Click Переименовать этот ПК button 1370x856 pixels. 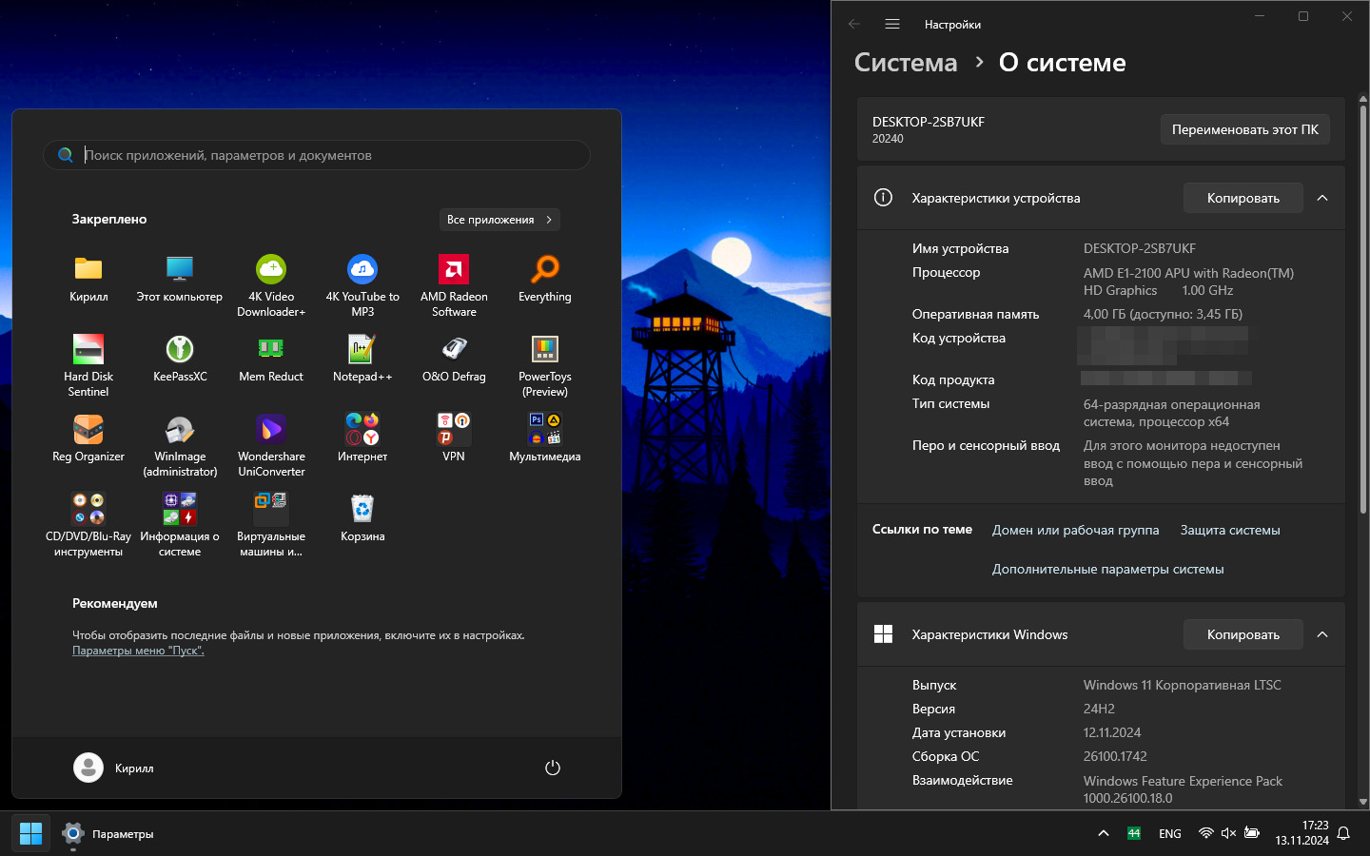(x=1244, y=129)
